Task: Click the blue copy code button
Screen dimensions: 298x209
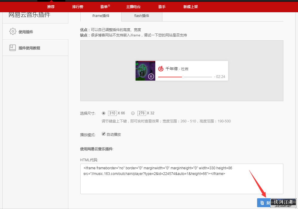Action: point(264,203)
